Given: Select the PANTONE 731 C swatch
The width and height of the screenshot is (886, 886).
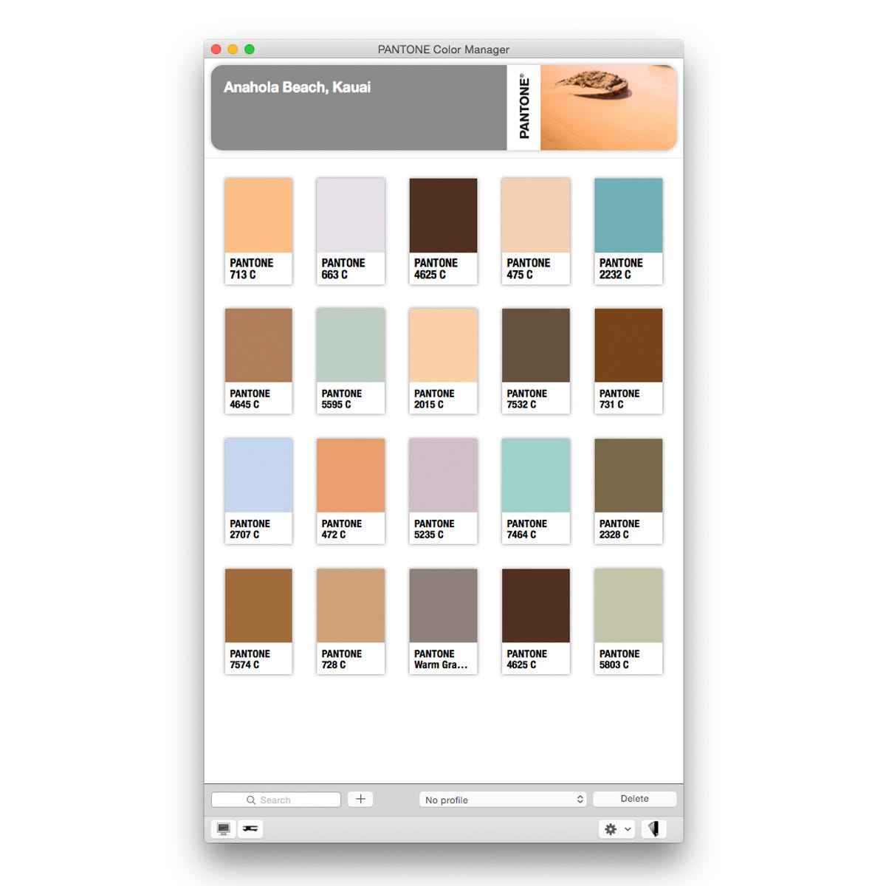Looking at the screenshot, I should 628,361.
